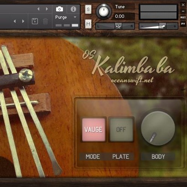Click the trash delete icon
This screenshot has width=187, height=187.
click(x=45, y=21)
